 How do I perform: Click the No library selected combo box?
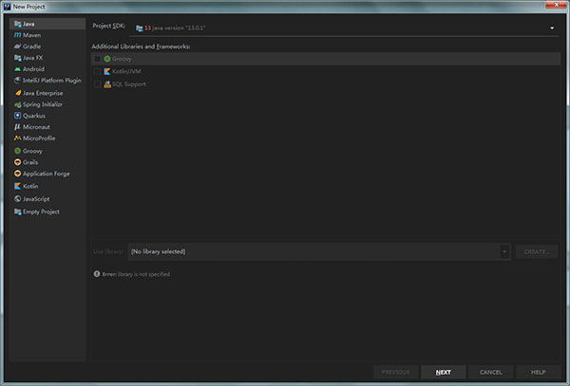[x=319, y=251]
